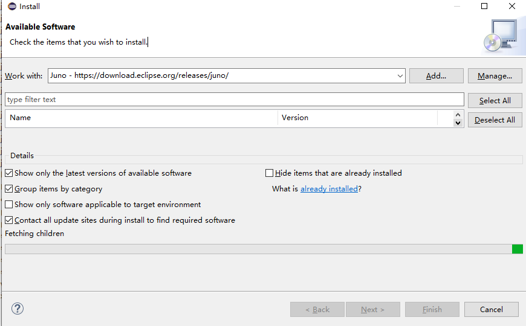Click the "Available Software" heading text
Viewport: 526px width, 326px height.
pyautogui.click(x=41, y=27)
